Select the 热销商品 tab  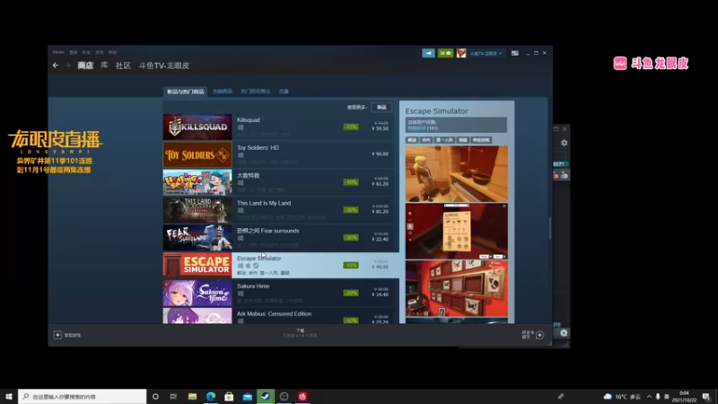pyautogui.click(x=223, y=92)
